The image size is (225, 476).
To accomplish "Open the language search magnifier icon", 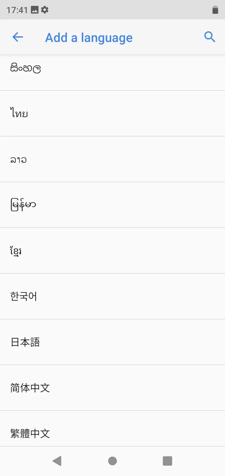I will coord(210,37).
